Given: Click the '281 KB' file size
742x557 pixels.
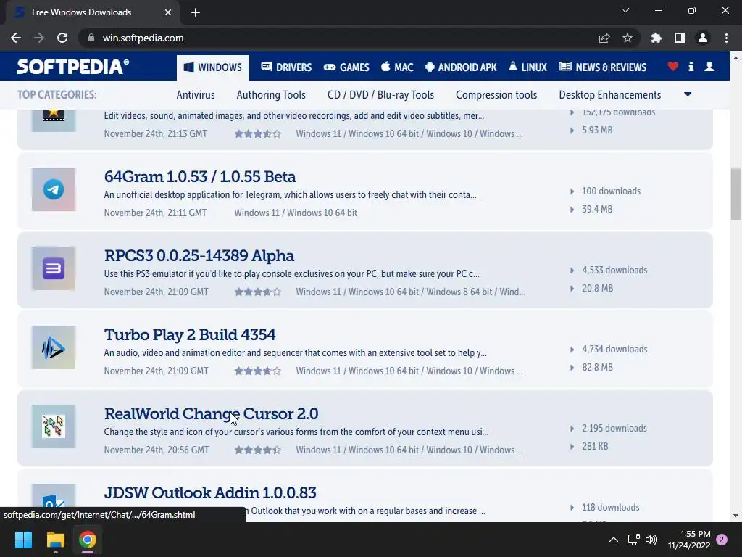Looking at the screenshot, I should point(595,447).
